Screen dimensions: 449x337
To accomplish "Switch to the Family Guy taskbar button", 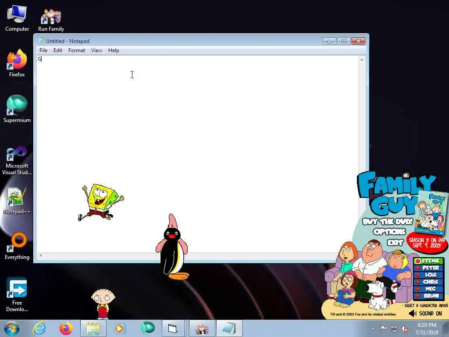I will coord(202,328).
